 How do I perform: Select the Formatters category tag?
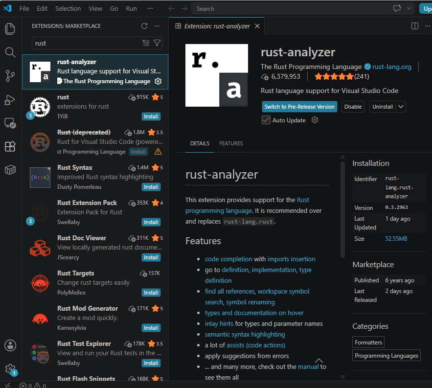tap(368, 342)
